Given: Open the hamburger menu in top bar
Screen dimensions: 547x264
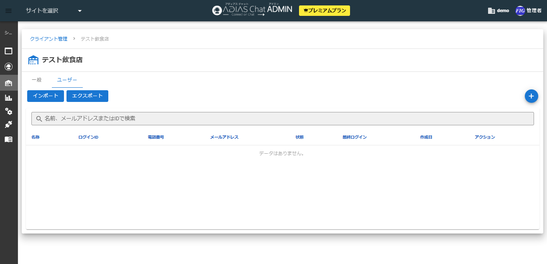Looking at the screenshot, I should coord(8,11).
